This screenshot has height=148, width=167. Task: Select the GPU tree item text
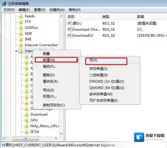34,120
